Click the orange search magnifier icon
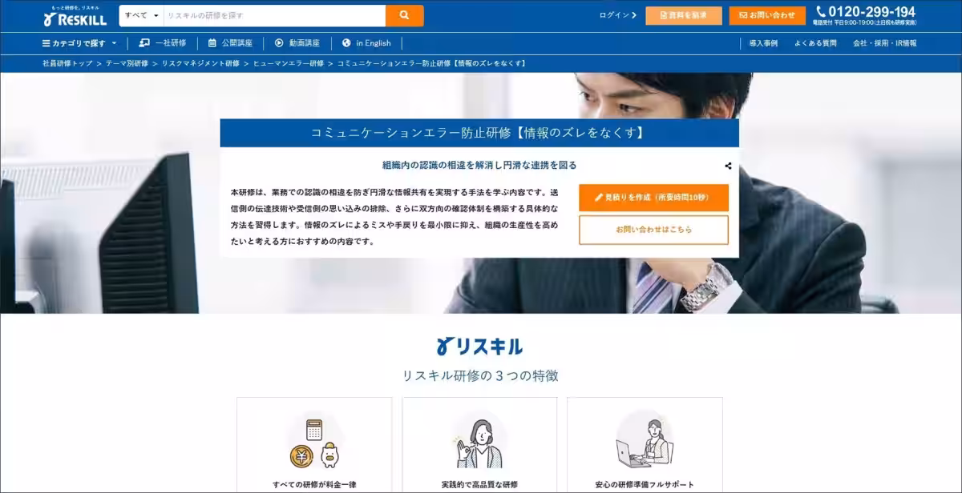 [x=403, y=14]
